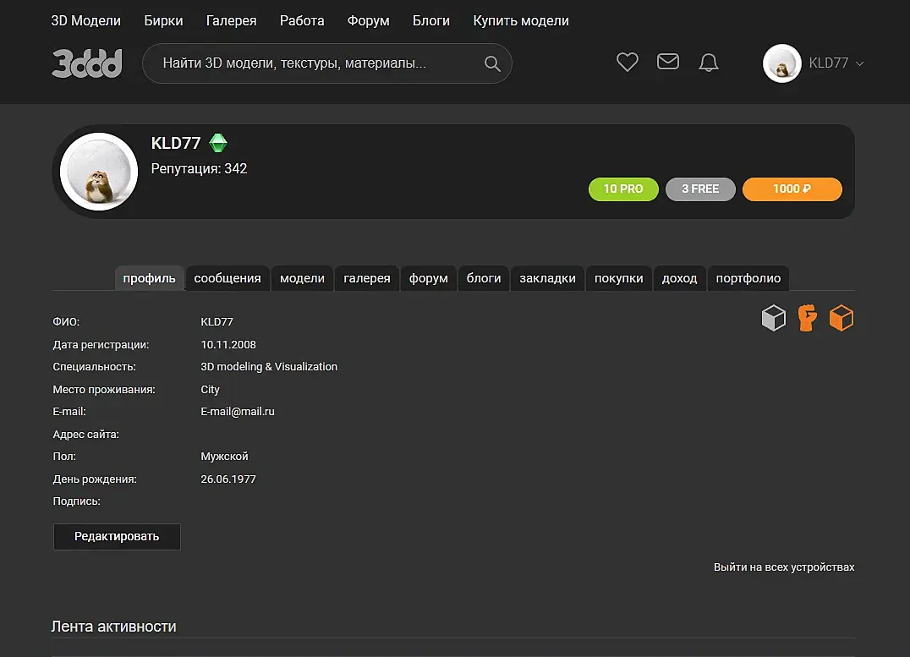Screen dimensions: 910x657
Task: Click the 10 PRO green badge
Action: [623, 189]
